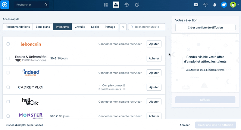Open the mail envelope icon
The image size is (241, 130).
pos(196,5)
